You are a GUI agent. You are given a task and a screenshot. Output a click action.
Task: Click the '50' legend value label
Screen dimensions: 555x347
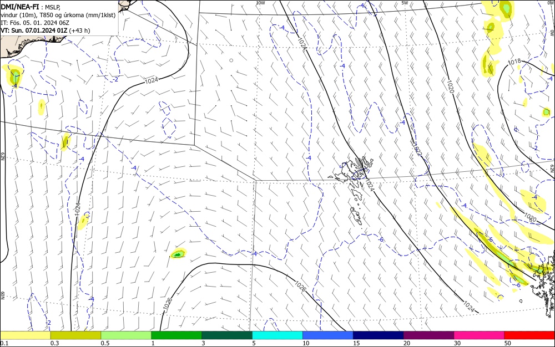[508, 343]
